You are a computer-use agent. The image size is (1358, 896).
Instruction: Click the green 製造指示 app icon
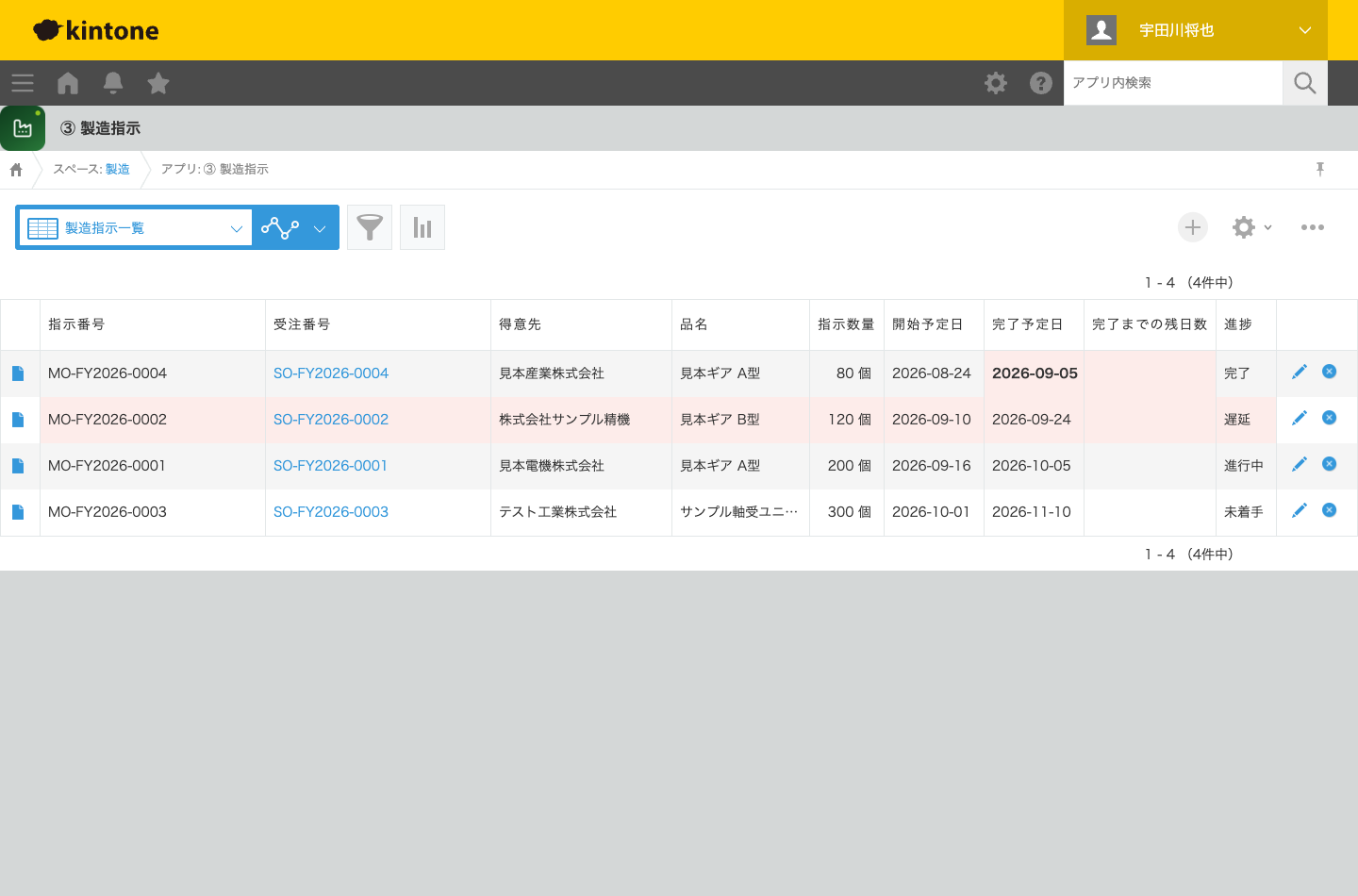pyautogui.click(x=23, y=128)
